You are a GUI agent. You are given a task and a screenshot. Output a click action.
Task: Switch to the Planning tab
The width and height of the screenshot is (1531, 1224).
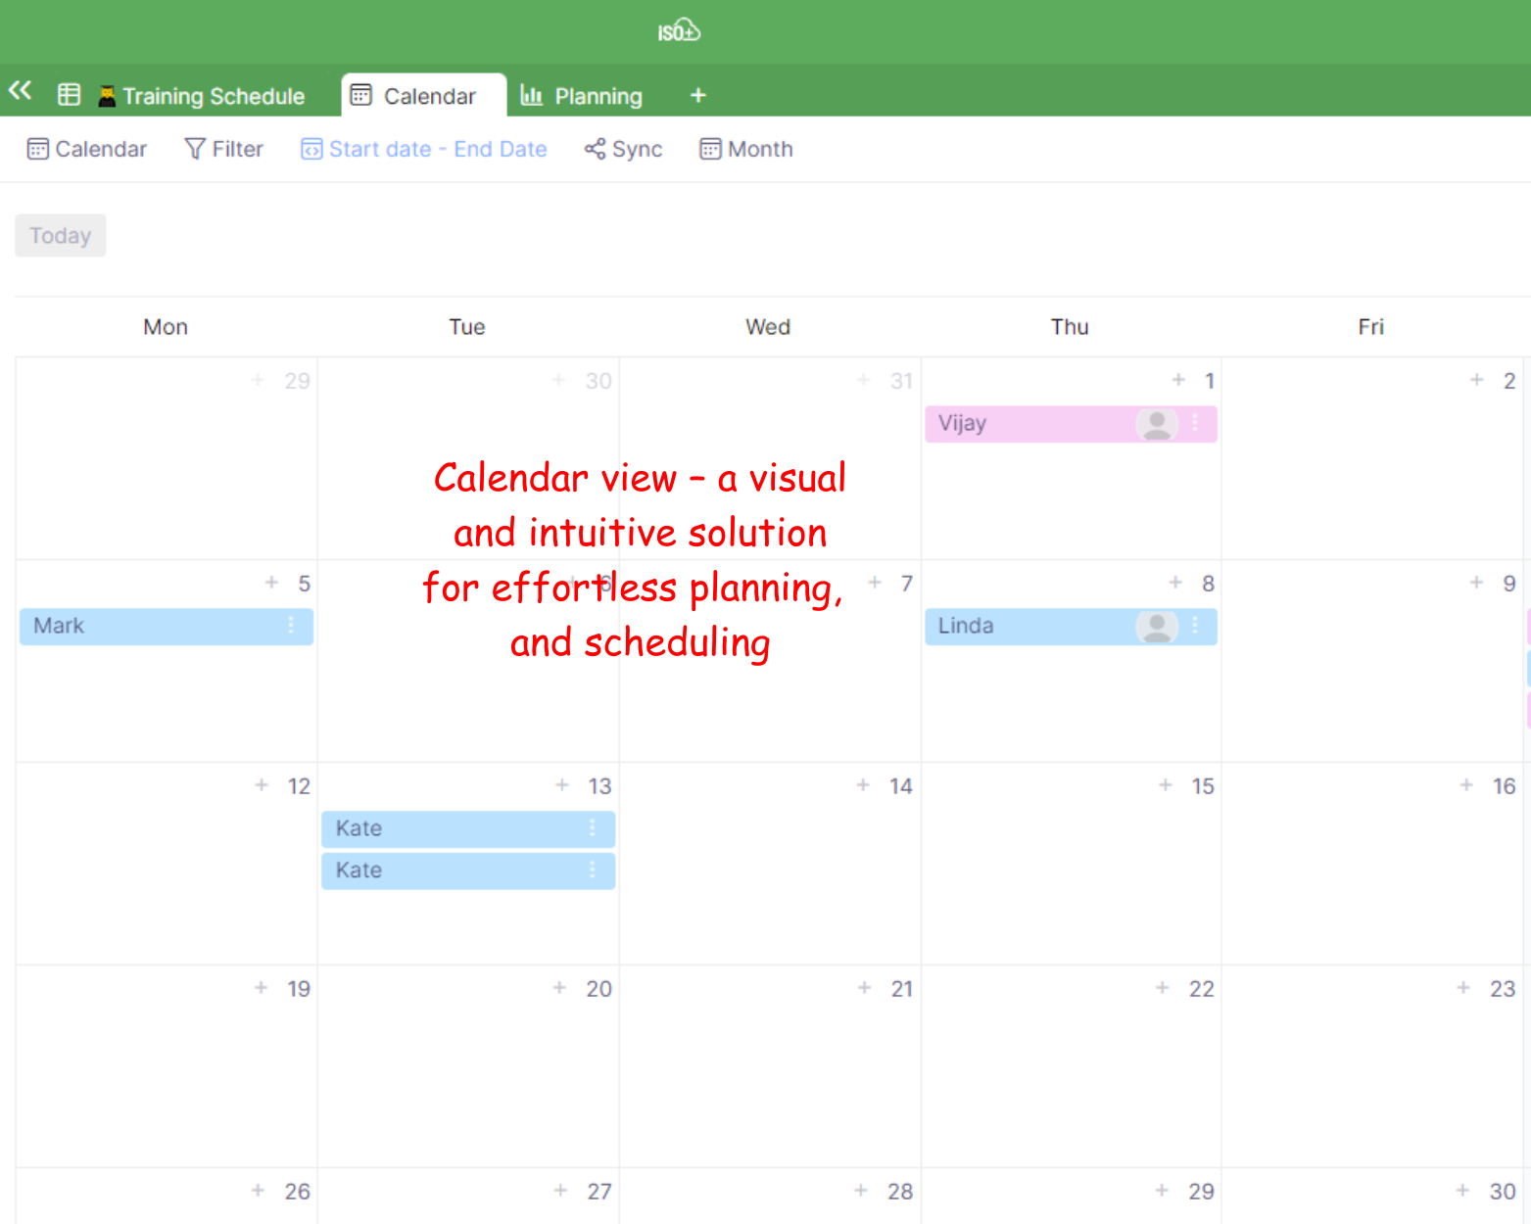coord(582,96)
